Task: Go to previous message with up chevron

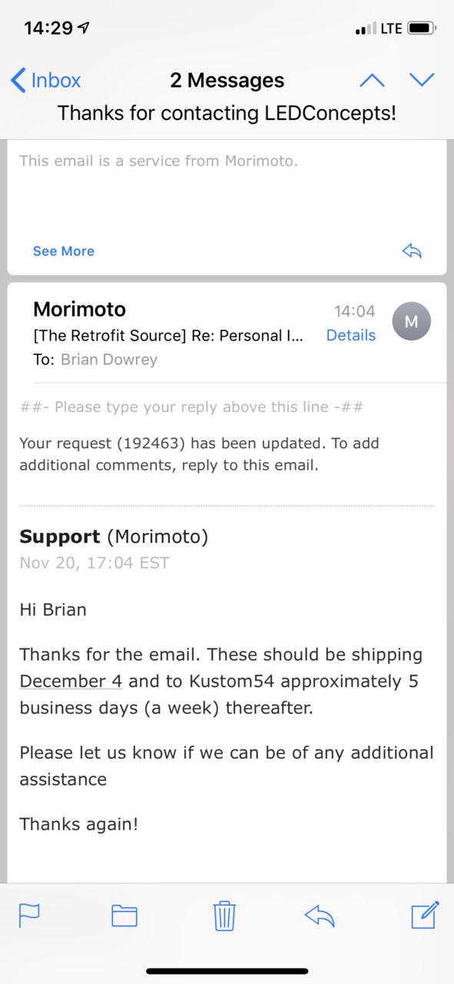Action: (x=373, y=80)
